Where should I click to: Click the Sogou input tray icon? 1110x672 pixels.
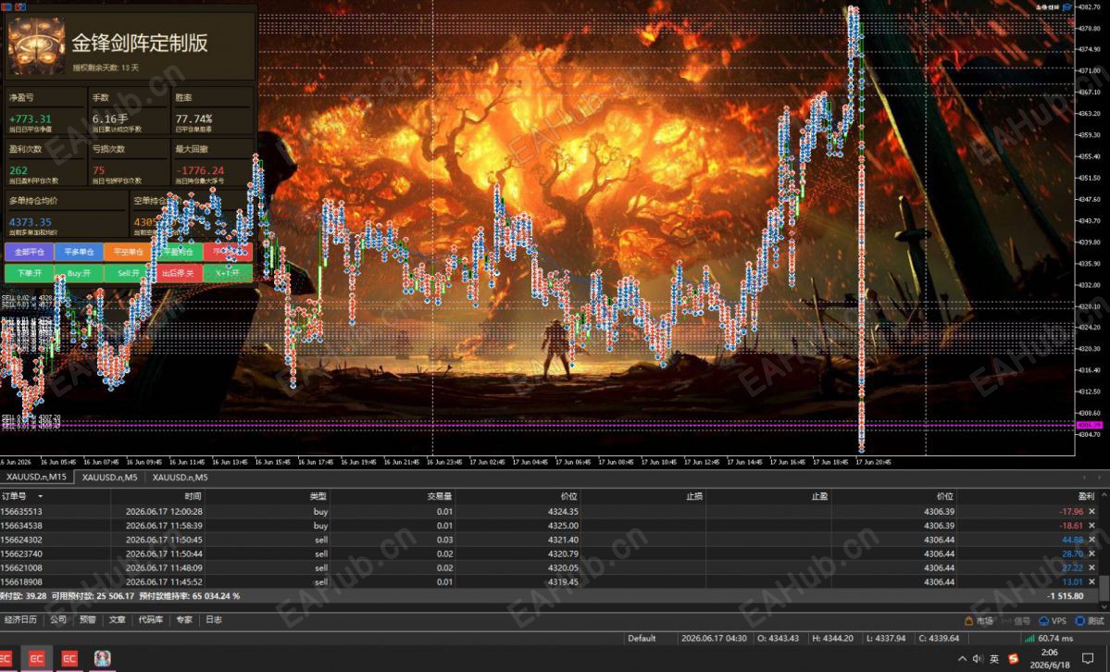[1013, 658]
